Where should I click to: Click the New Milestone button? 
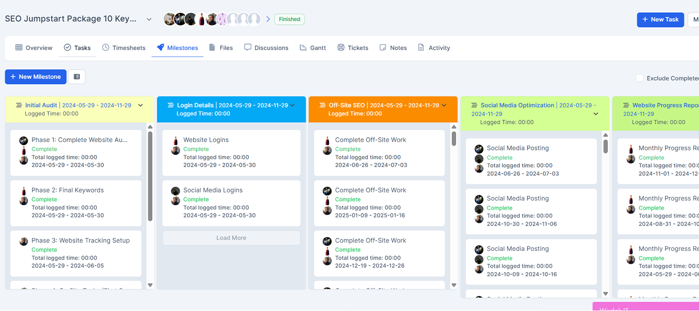point(36,77)
